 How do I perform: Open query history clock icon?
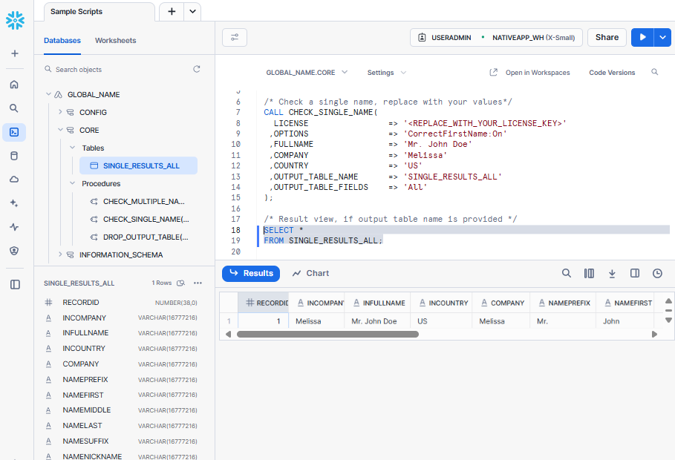pyautogui.click(x=657, y=273)
